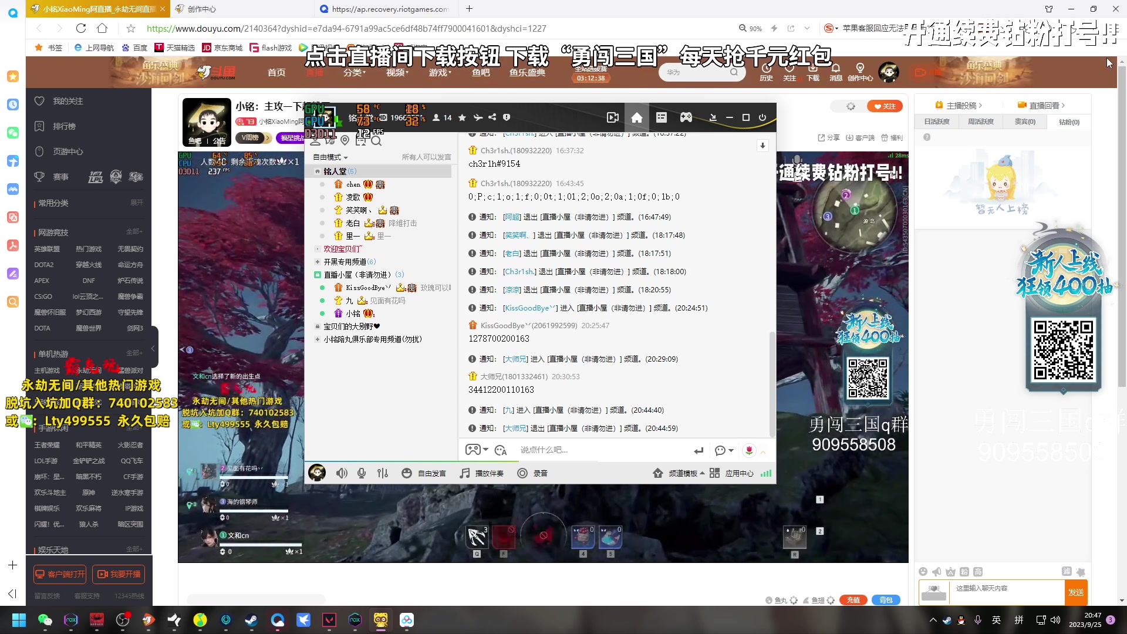1127x634 pixels.
Task: Open Douyu creator center lightbulb icon
Action: [x=860, y=73]
